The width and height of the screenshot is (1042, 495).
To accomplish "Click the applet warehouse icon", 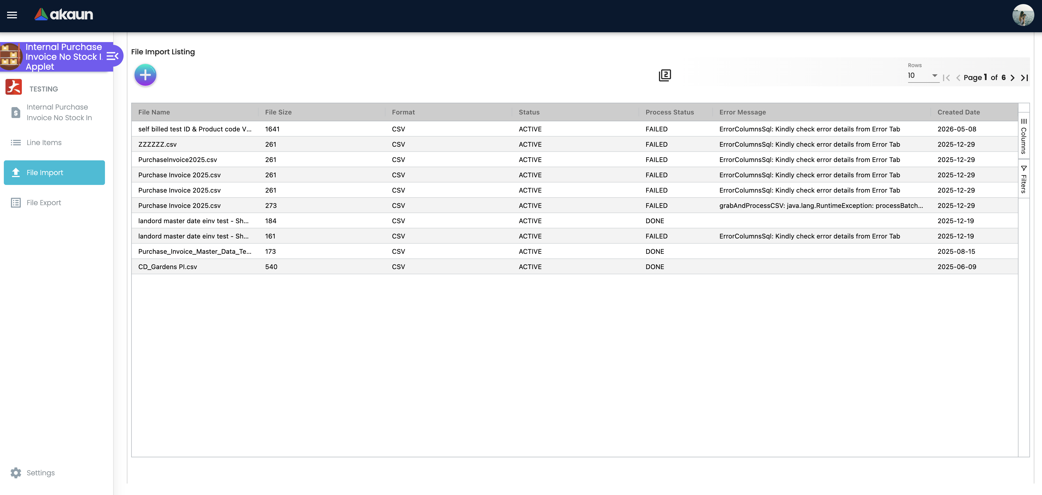I will pyautogui.click(x=10, y=56).
